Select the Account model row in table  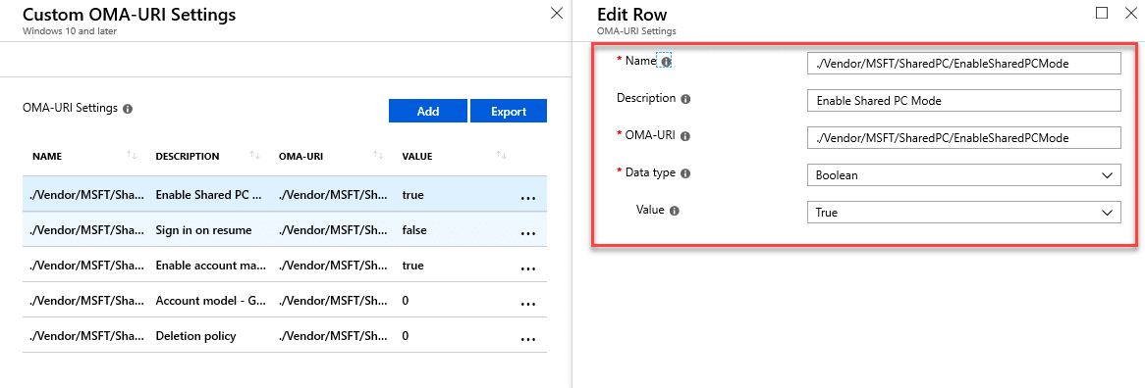point(285,300)
